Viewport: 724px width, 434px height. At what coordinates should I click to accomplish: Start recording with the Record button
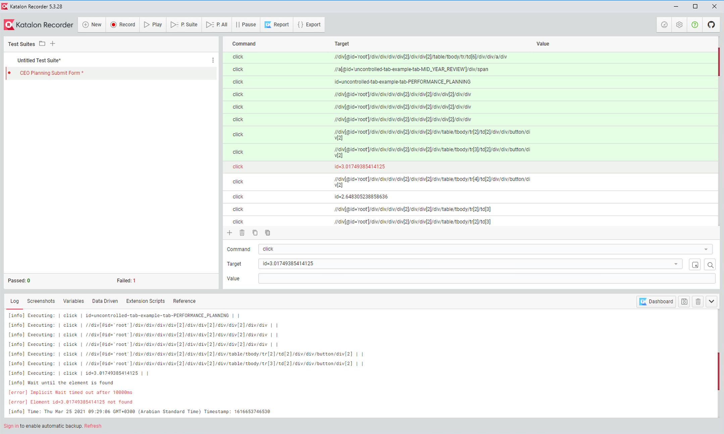(x=123, y=24)
